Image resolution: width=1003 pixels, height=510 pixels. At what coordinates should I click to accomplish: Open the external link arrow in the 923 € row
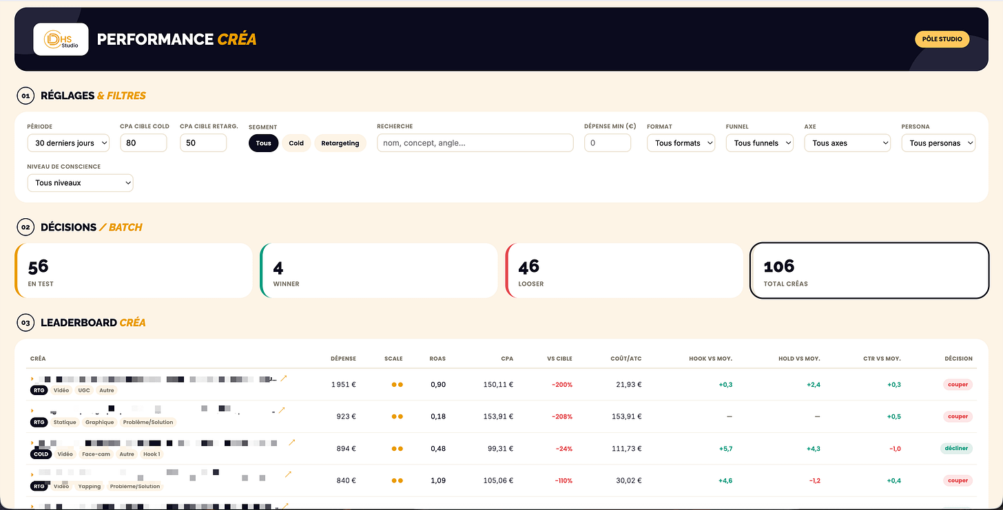281,410
